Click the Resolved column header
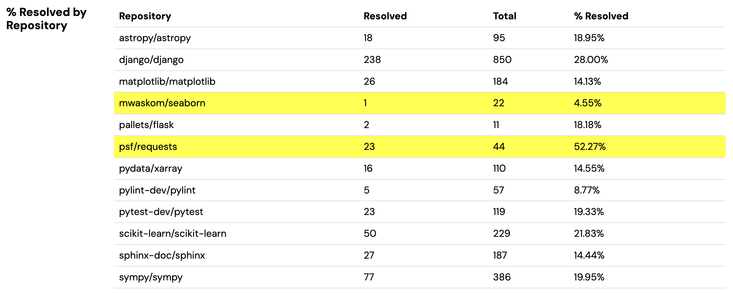This screenshot has width=733, height=293. tap(385, 16)
